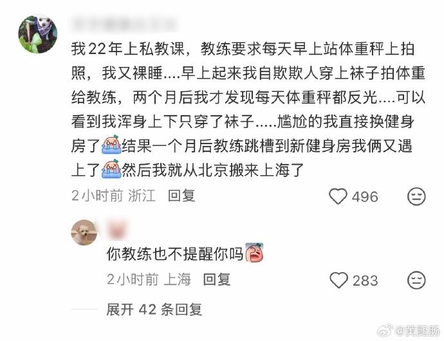This screenshot has width=444, height=341.
Task: Dislike the main comment via face icon
Action: 416,196
